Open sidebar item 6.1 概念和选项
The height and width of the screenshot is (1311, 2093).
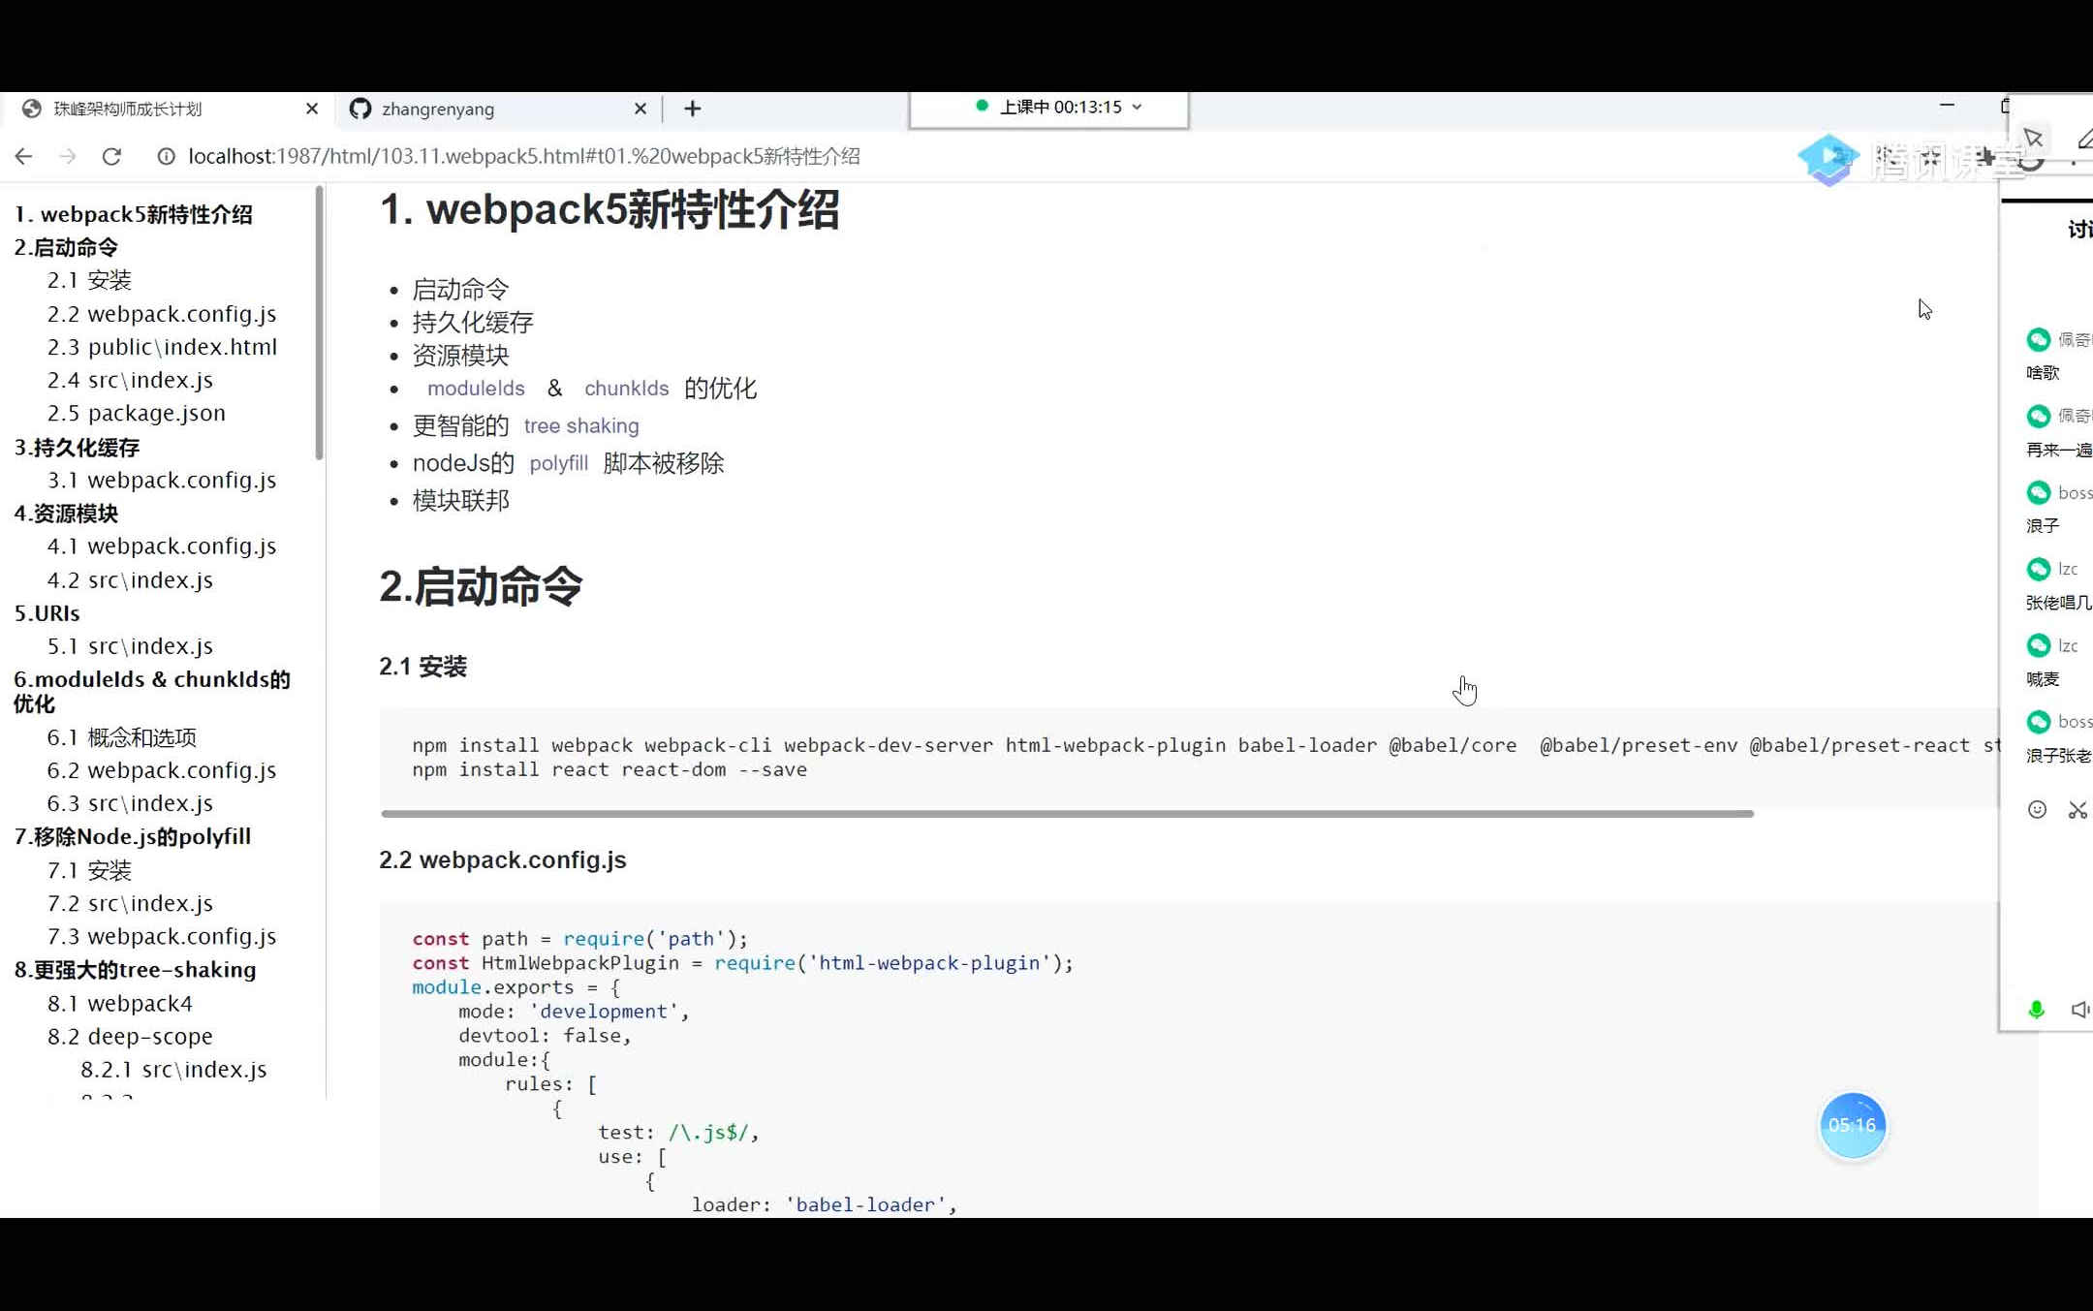click(122, 737)
